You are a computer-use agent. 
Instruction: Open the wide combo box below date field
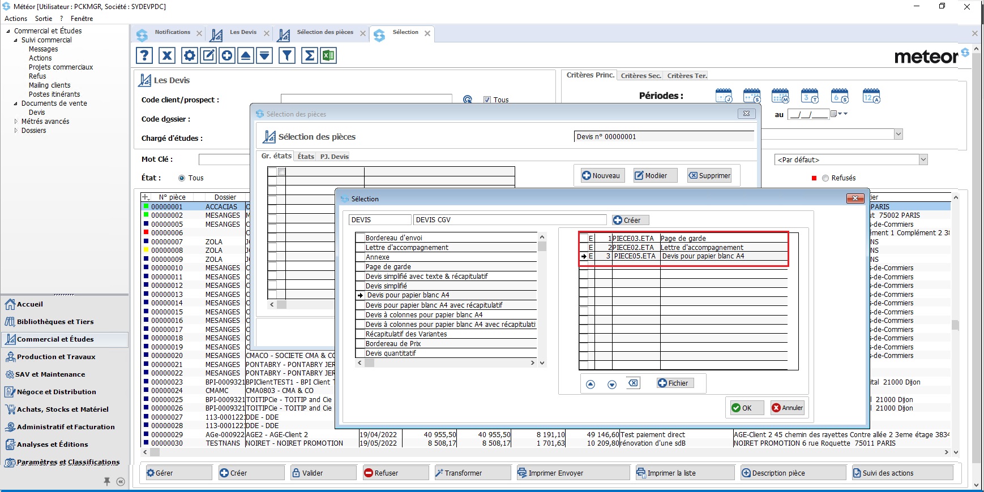tap(898, 135)
